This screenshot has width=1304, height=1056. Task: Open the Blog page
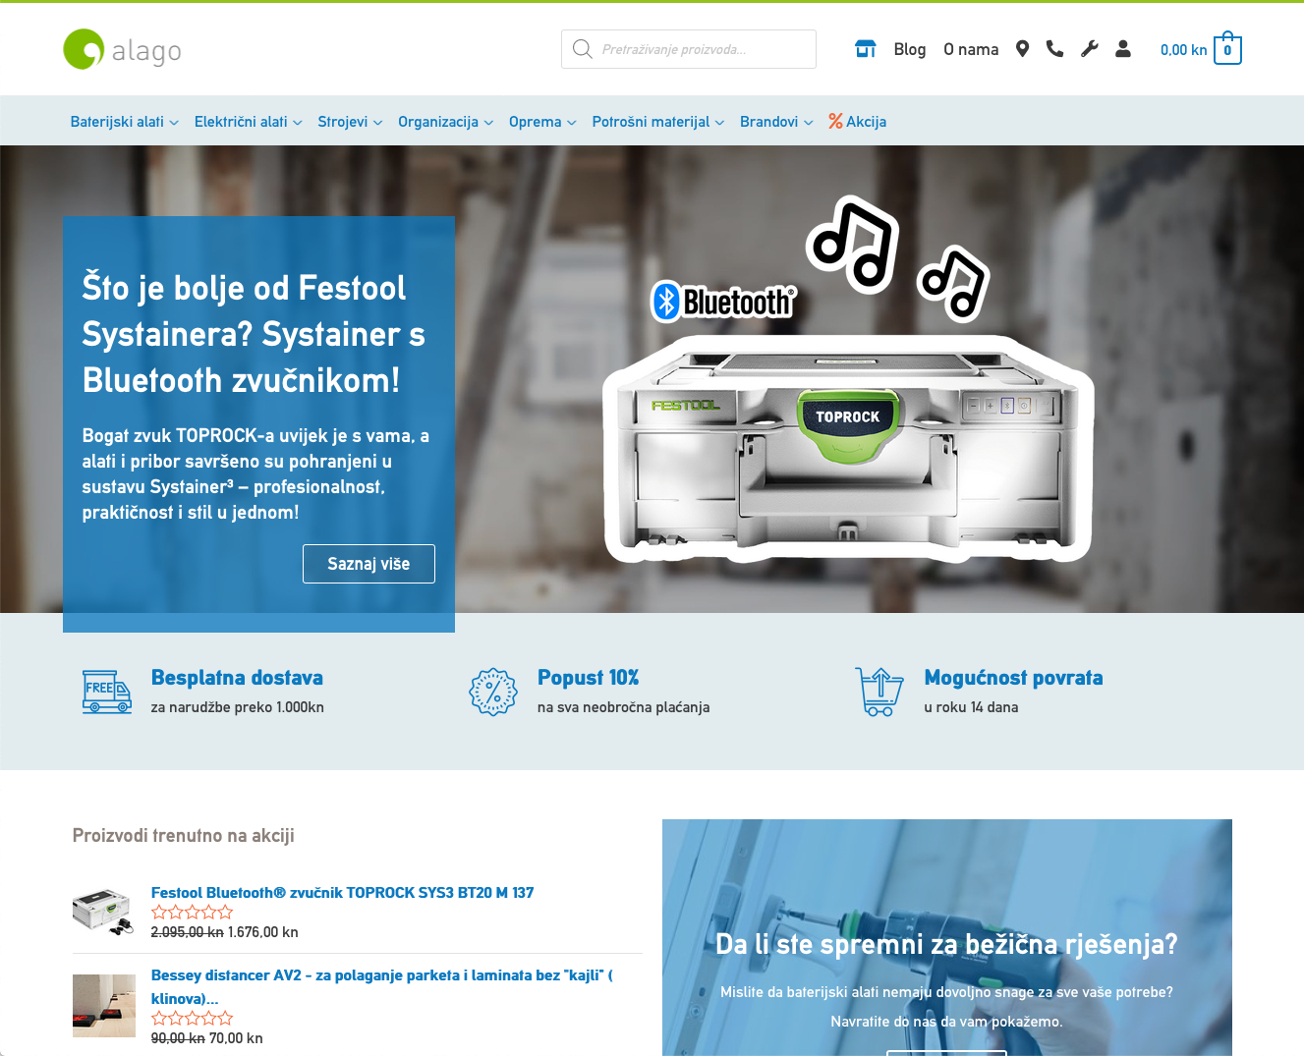click(x=910, y=49)
